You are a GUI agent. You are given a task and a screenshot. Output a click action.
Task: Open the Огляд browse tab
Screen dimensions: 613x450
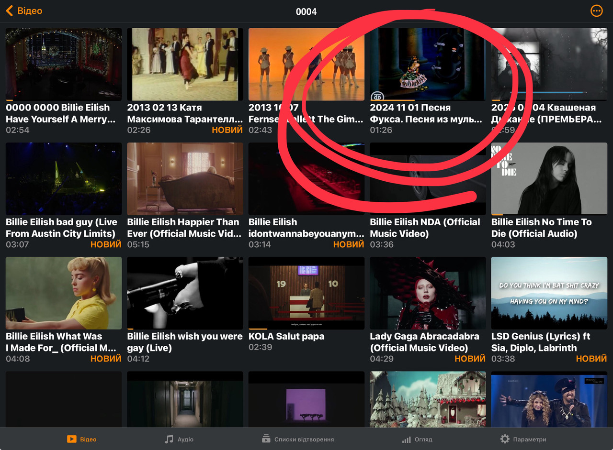[x=417, y=439]
